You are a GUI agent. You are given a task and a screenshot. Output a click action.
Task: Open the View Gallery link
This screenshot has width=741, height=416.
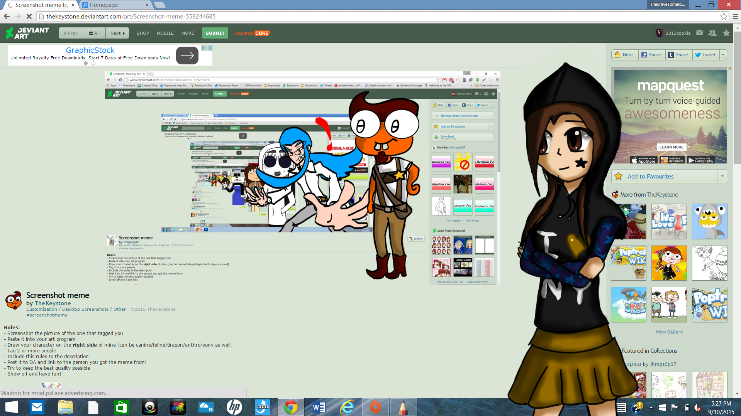tap(669, 332)
